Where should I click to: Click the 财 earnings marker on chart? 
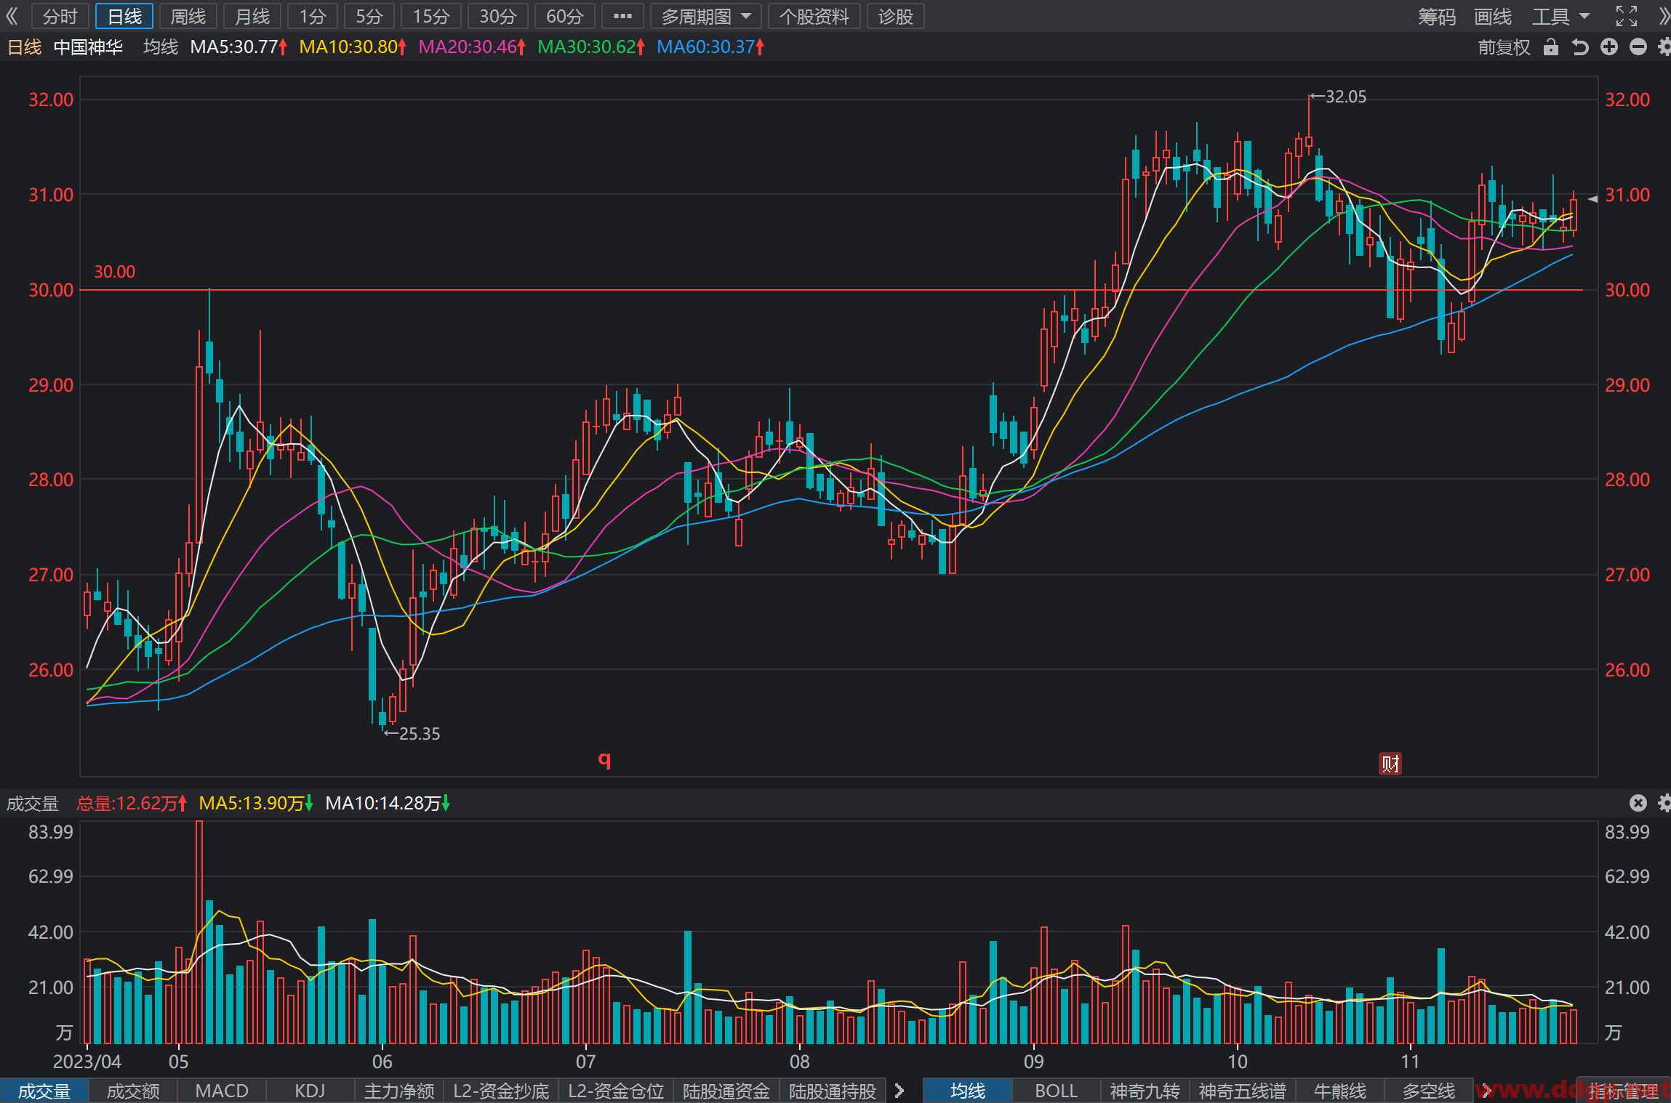tap(1390, 764)
